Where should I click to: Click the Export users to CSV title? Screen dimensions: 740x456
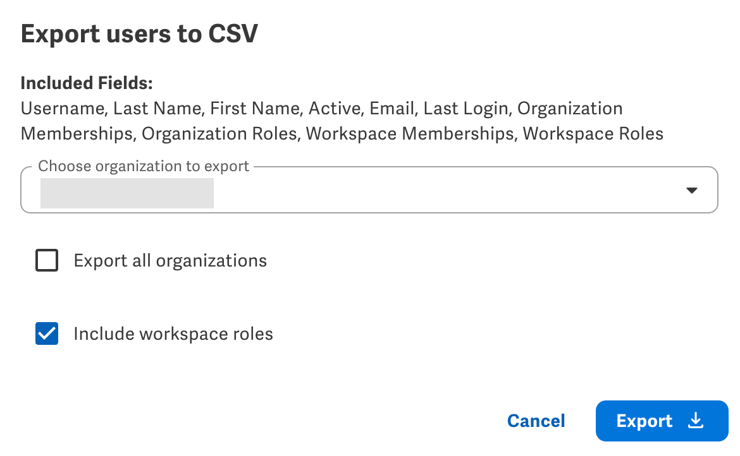click(139, 33)
